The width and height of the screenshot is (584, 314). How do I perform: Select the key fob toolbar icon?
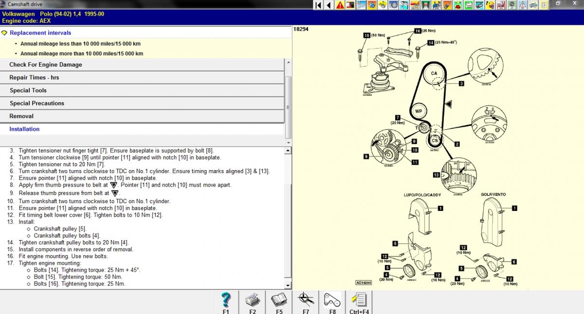447,5
